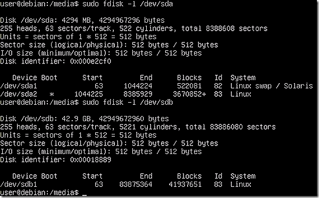Click the sdb1 end sector 83875364

pyautogui.click(x=136, y=184)
